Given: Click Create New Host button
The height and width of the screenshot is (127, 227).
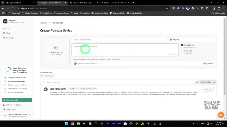Looking at the screenshot, I should 208,82.
